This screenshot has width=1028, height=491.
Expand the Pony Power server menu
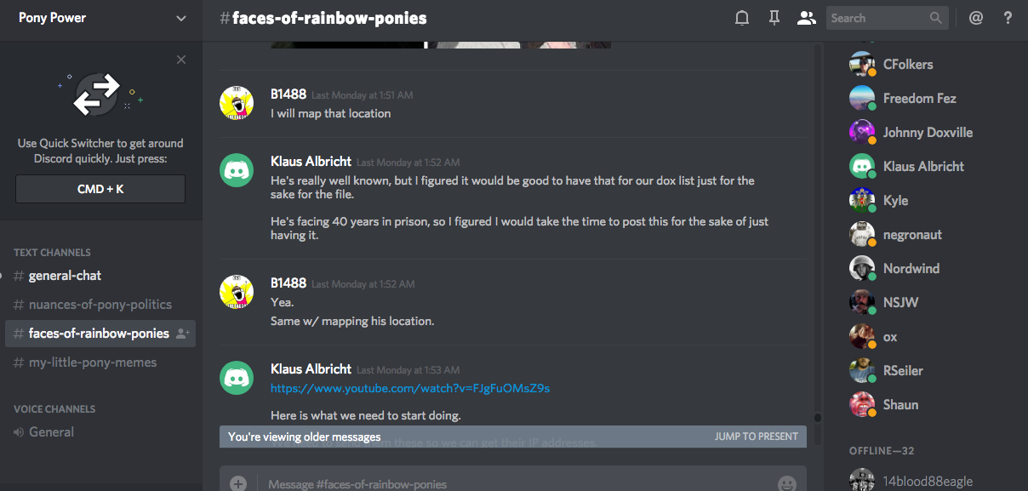[x=180, y=18]
